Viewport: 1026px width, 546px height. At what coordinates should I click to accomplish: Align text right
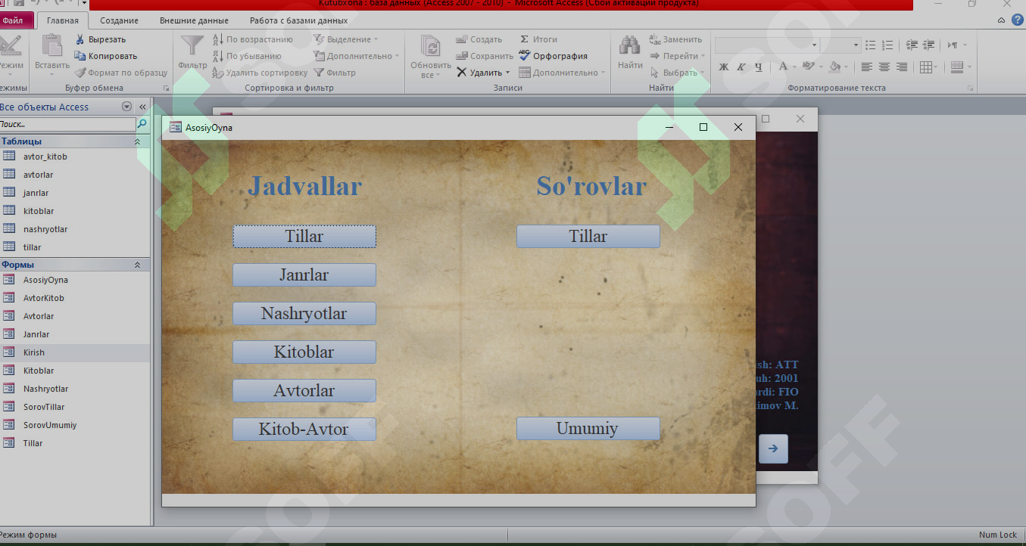(x=902, y=67)
